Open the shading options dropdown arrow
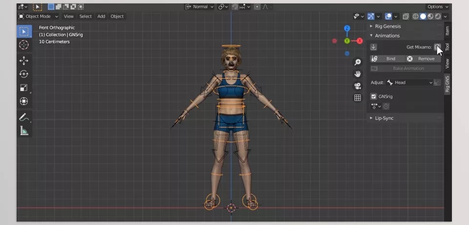Image resolution: width=469 pixels, height=225 pixels. point(446,17)
